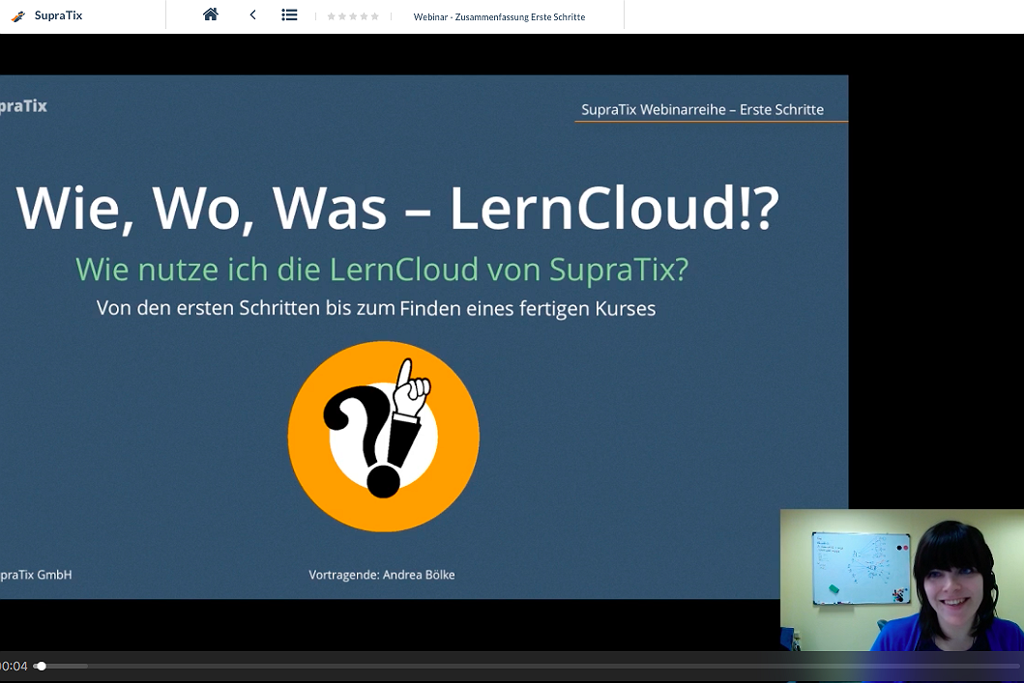Click 'SupraTix Webinarreihe – Erste Schritte' slide header
The width and height of the screenshot is (1024, 683).
703,109
